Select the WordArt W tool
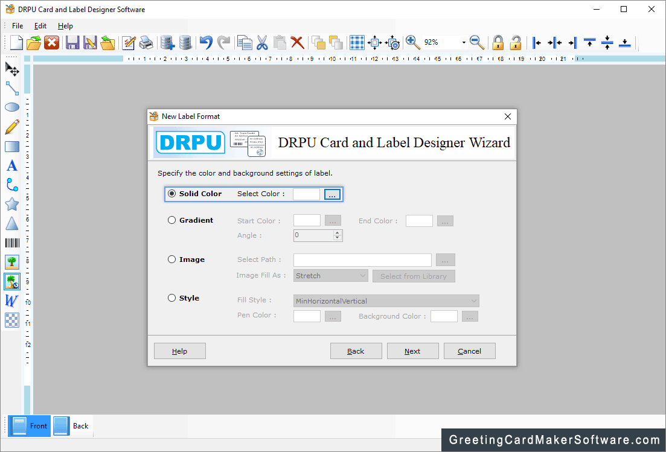 [11, 301]
